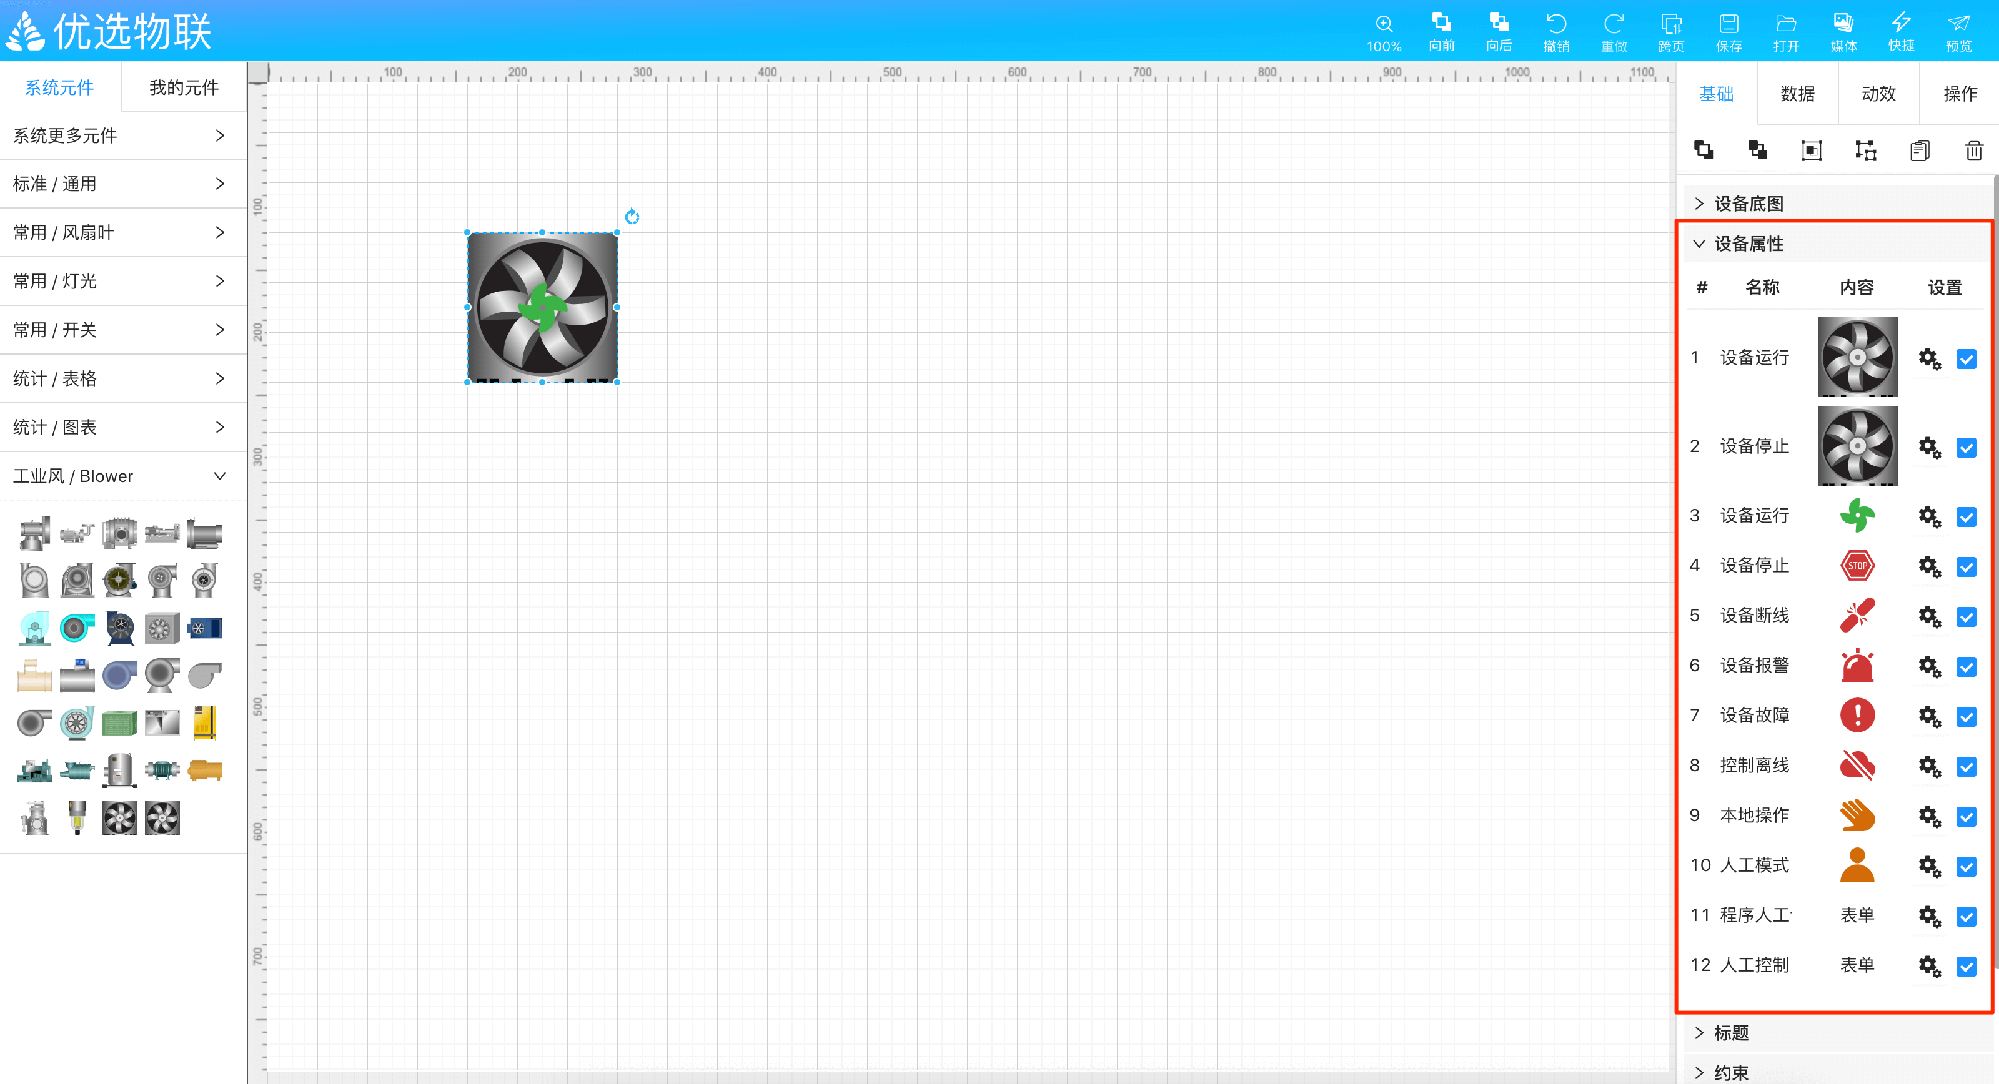Expand the 标准 / 通用 category

(124, 184)
